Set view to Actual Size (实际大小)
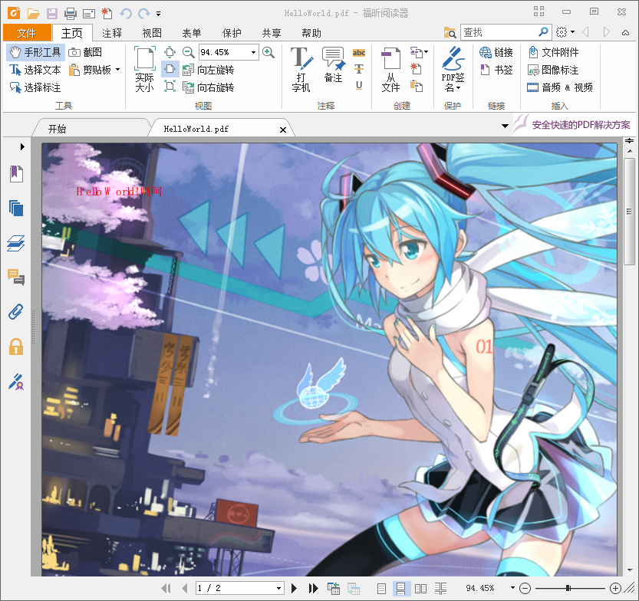 [x=145, y=69]
